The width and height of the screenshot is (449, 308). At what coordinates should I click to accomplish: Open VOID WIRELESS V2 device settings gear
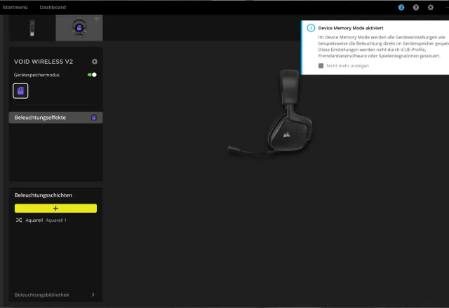click(95, 62)
